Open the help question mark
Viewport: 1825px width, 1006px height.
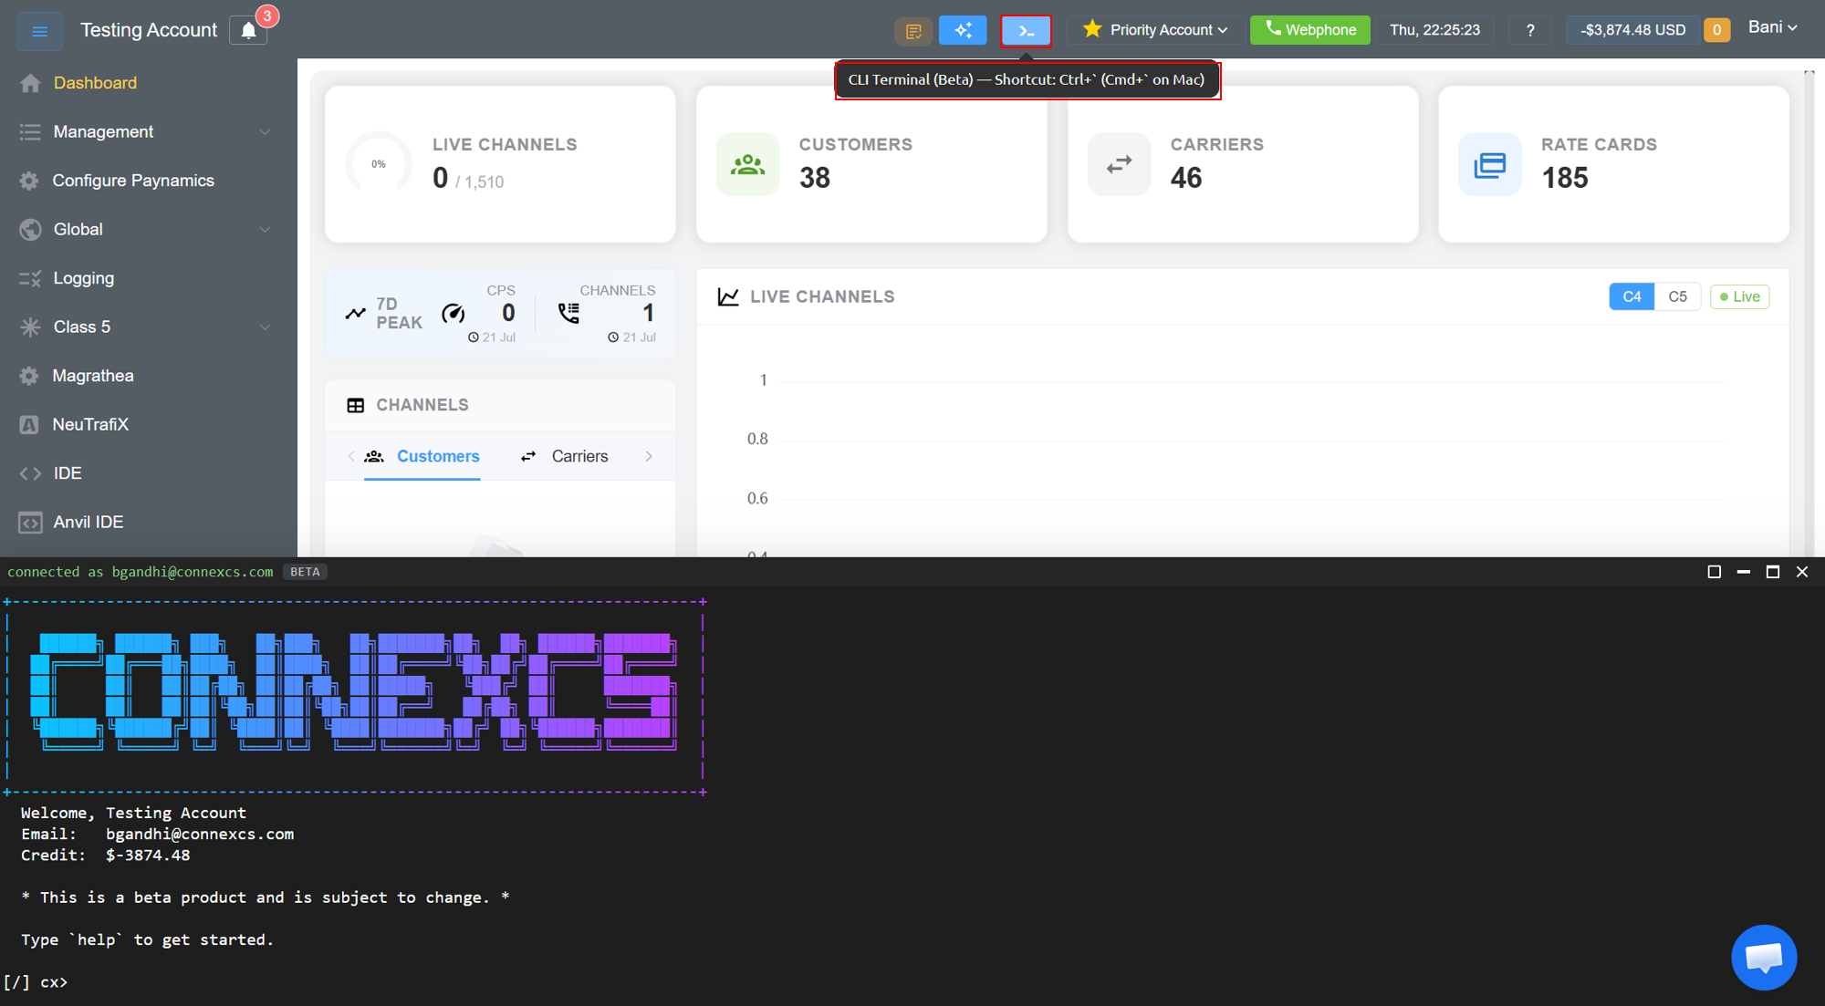1530,30
